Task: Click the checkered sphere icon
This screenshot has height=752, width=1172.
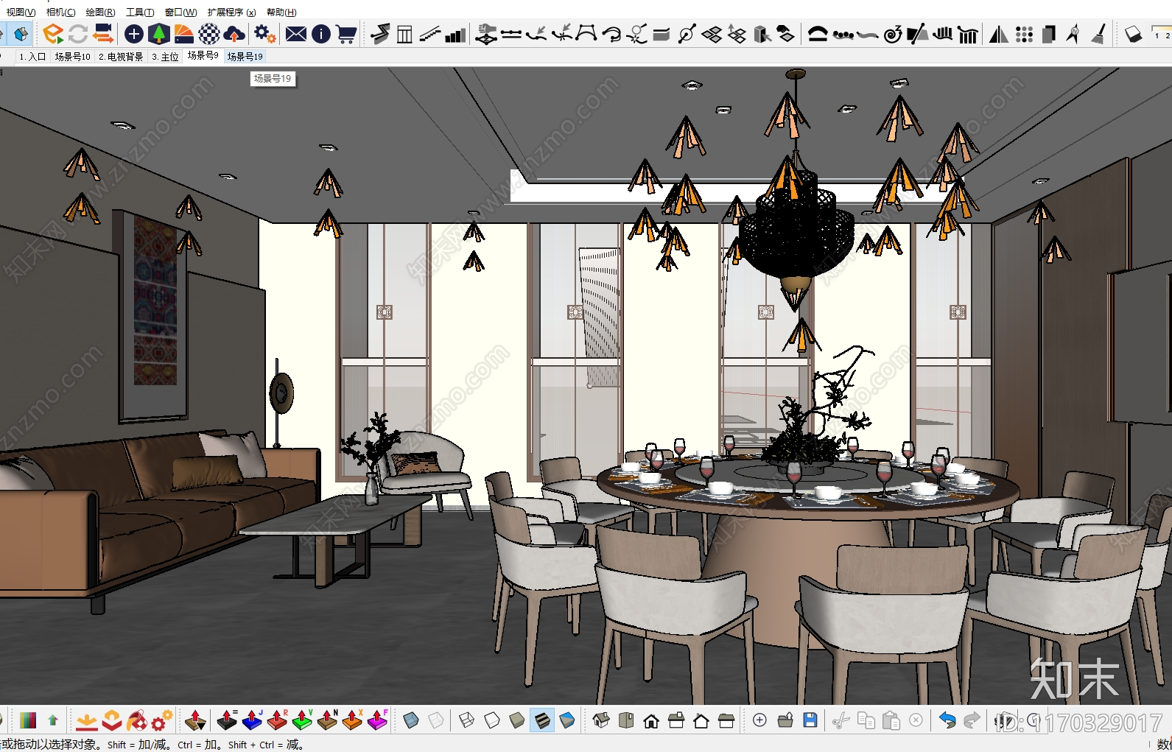Action: click(x=209, y=34)
